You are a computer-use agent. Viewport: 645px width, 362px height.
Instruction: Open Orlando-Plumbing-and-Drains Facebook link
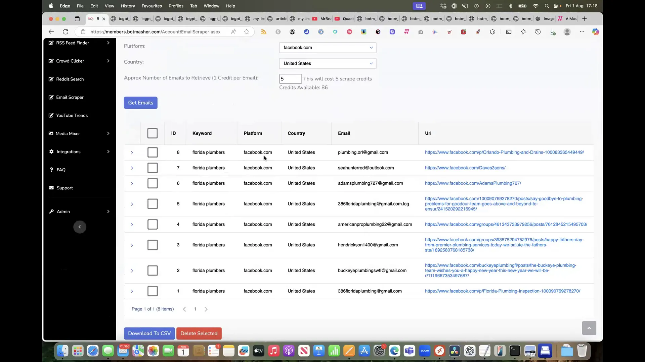(504, 152)
